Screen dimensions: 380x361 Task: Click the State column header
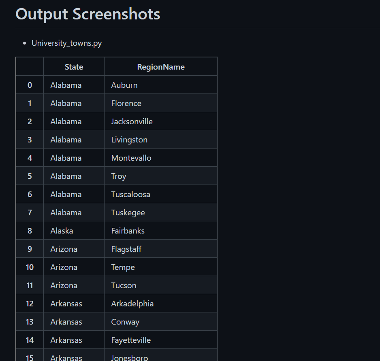pyautogui.click(x=74, y=67)
